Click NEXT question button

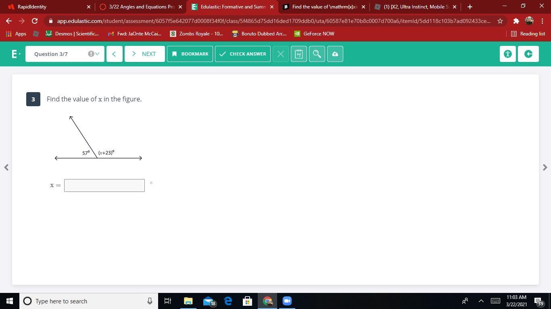coord(145,54)
